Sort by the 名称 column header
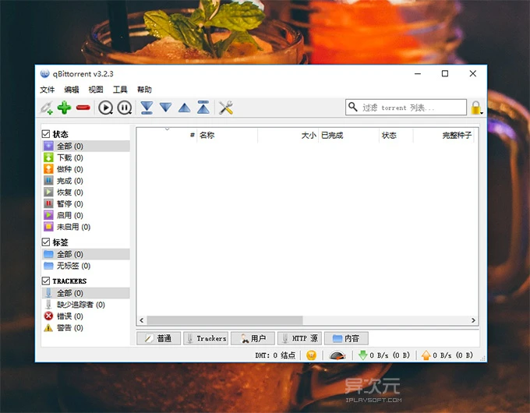The width and height of the screenshot is (530, 413). pyautogui.click(x=227, y=135)
